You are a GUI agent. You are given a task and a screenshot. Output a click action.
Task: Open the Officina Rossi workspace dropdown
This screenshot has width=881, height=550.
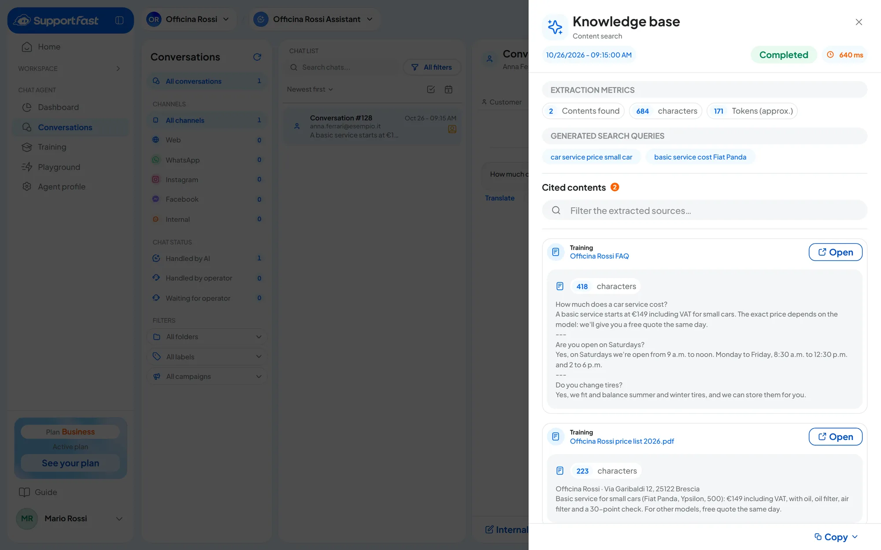pos(189,19)
